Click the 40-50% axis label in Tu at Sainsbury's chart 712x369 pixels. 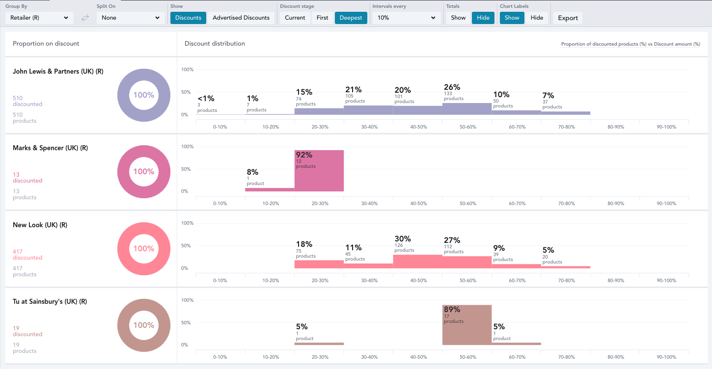[418, 357]
